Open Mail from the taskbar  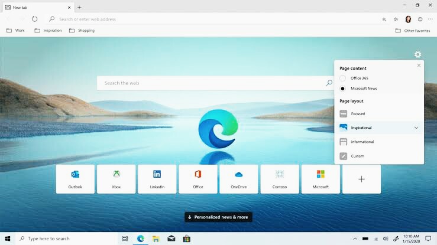[x=171, y=239]
